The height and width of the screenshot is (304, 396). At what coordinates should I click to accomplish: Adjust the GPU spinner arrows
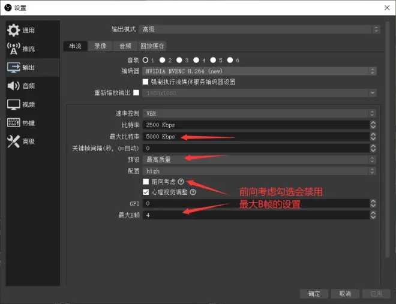[x=373, y=203]
